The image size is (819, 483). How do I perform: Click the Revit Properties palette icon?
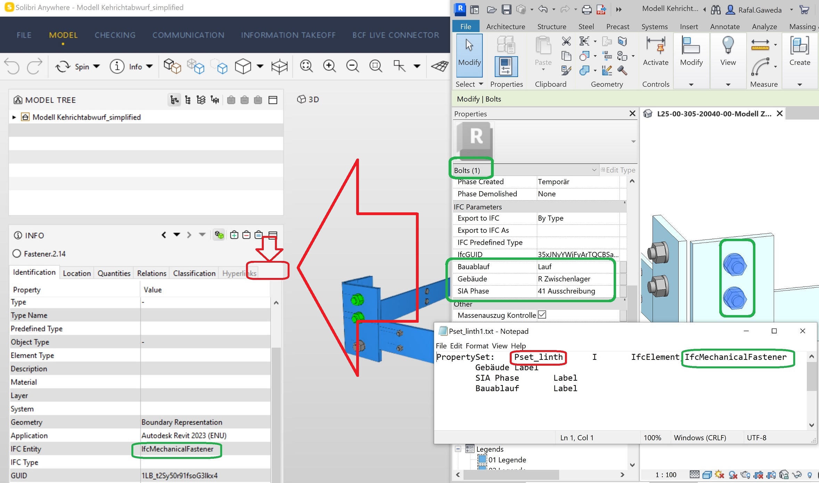click(x=506, y=66)
